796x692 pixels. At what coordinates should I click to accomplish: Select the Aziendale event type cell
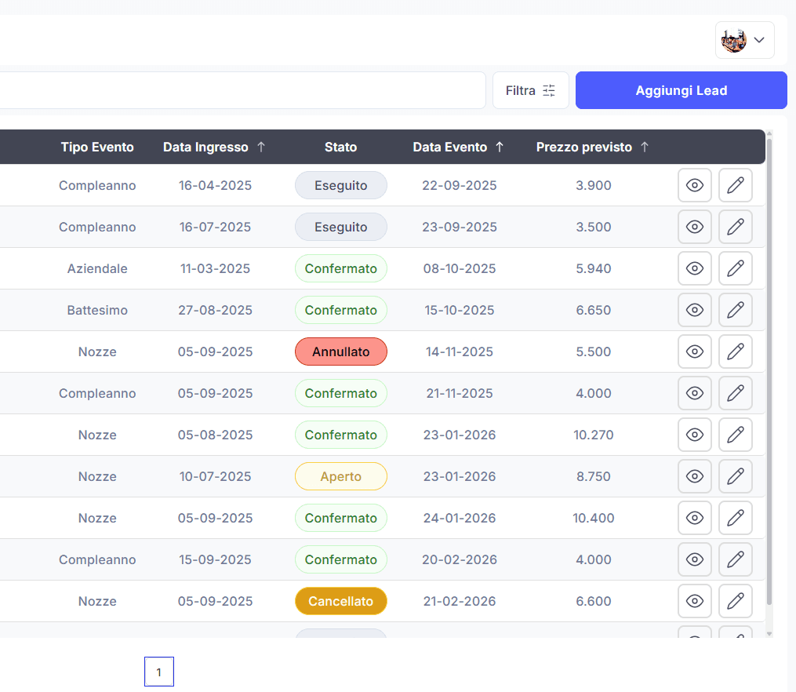point(97,268)
